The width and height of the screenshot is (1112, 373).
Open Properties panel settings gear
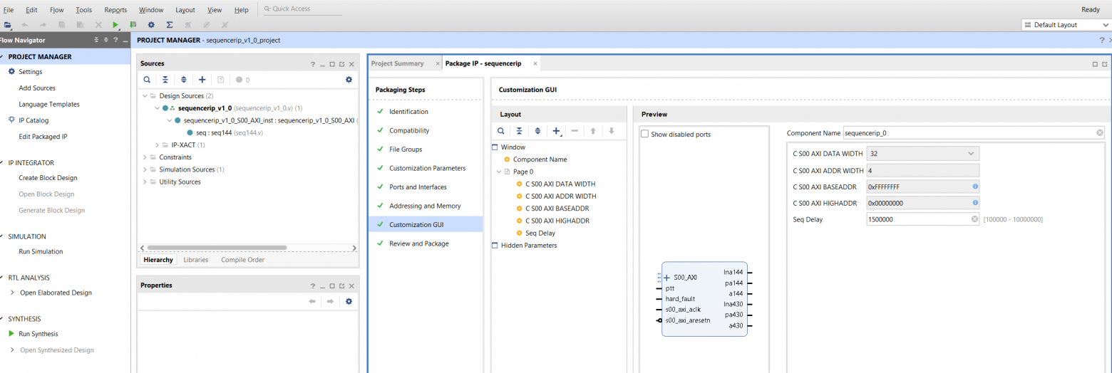point(349,301)
